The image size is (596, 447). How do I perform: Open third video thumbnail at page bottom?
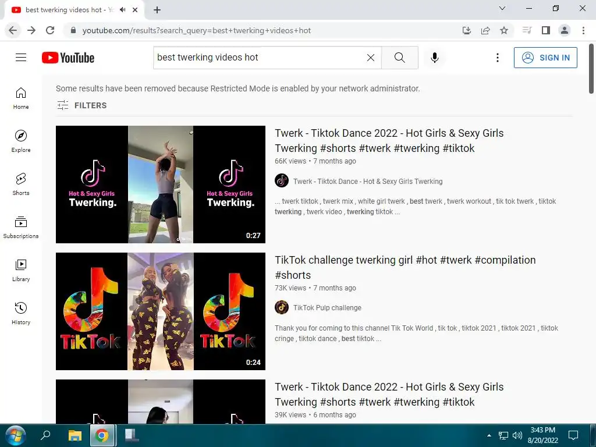161,402
